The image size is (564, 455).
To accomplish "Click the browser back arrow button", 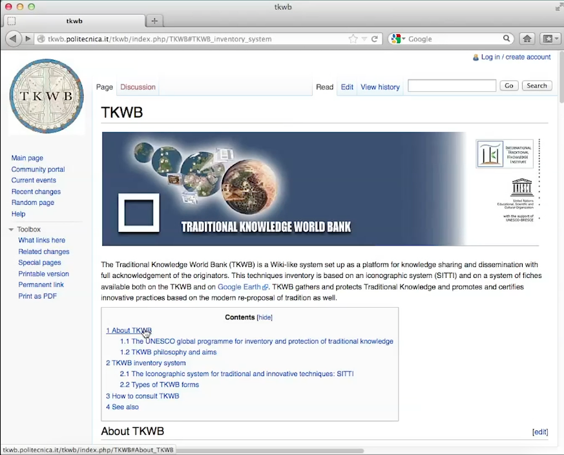I will pos(13,39).
